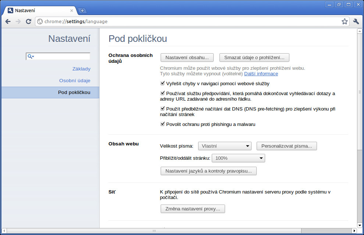The image size is (364, 235).
Task: Click the vertical scrollbar up arrow
Action: coord(360,31)
